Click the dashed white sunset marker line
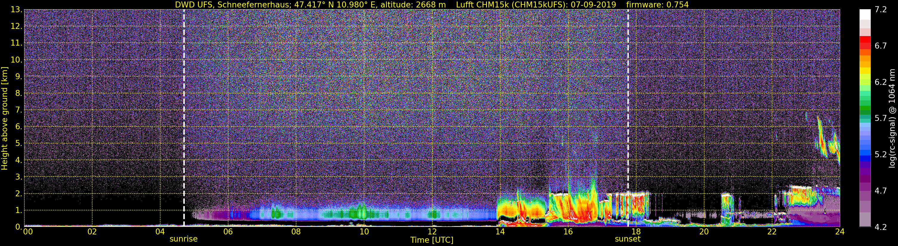The width and height of the screenshot is (898, 246). coord(628,118)
